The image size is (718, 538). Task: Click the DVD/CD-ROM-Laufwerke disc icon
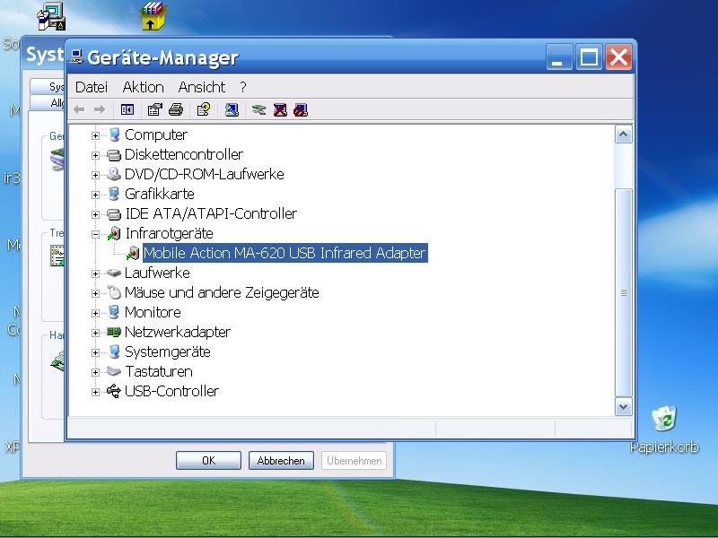coord(114,174)
